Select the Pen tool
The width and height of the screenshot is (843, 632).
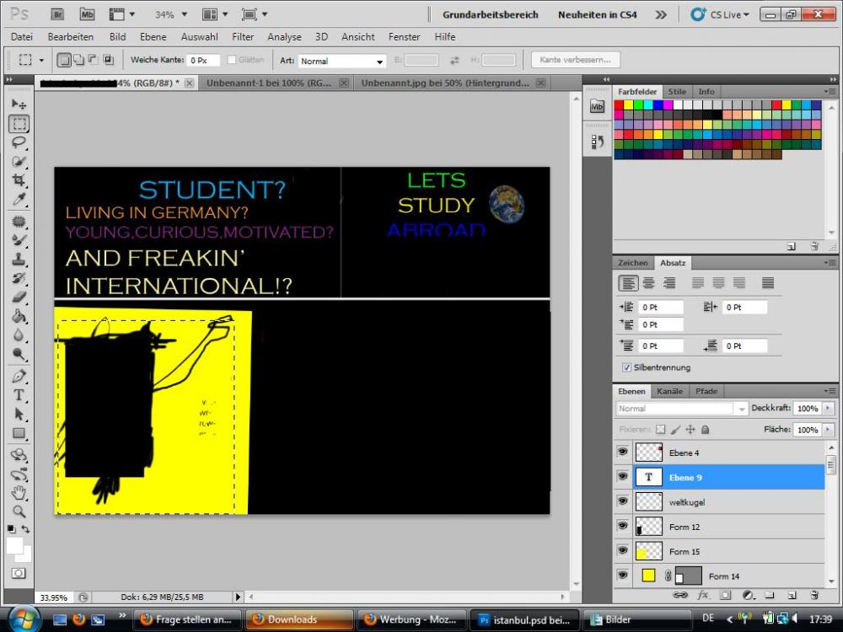click(19, 375)
